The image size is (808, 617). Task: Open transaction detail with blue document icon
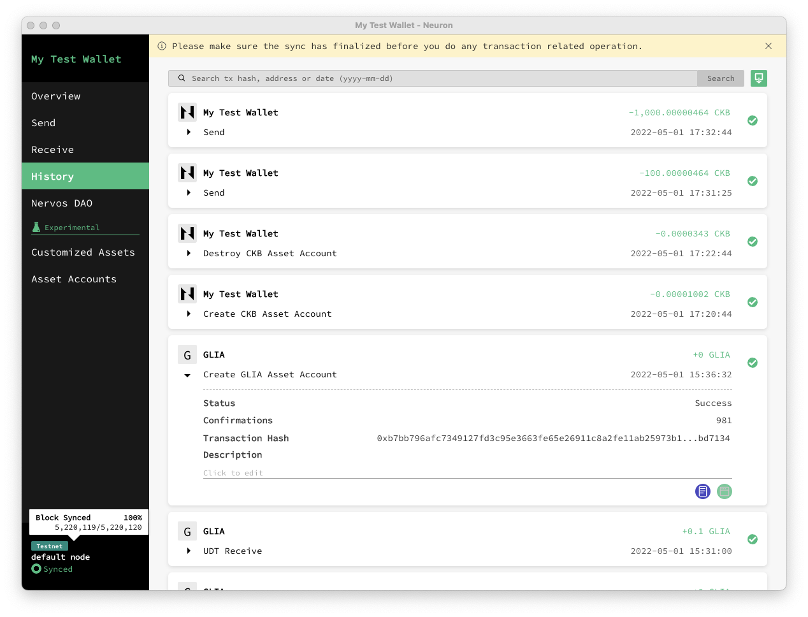pos(703,491)
